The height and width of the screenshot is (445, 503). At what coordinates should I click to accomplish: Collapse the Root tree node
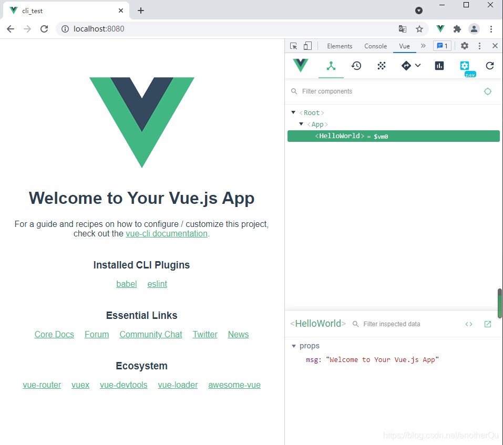tap(293, 112)
